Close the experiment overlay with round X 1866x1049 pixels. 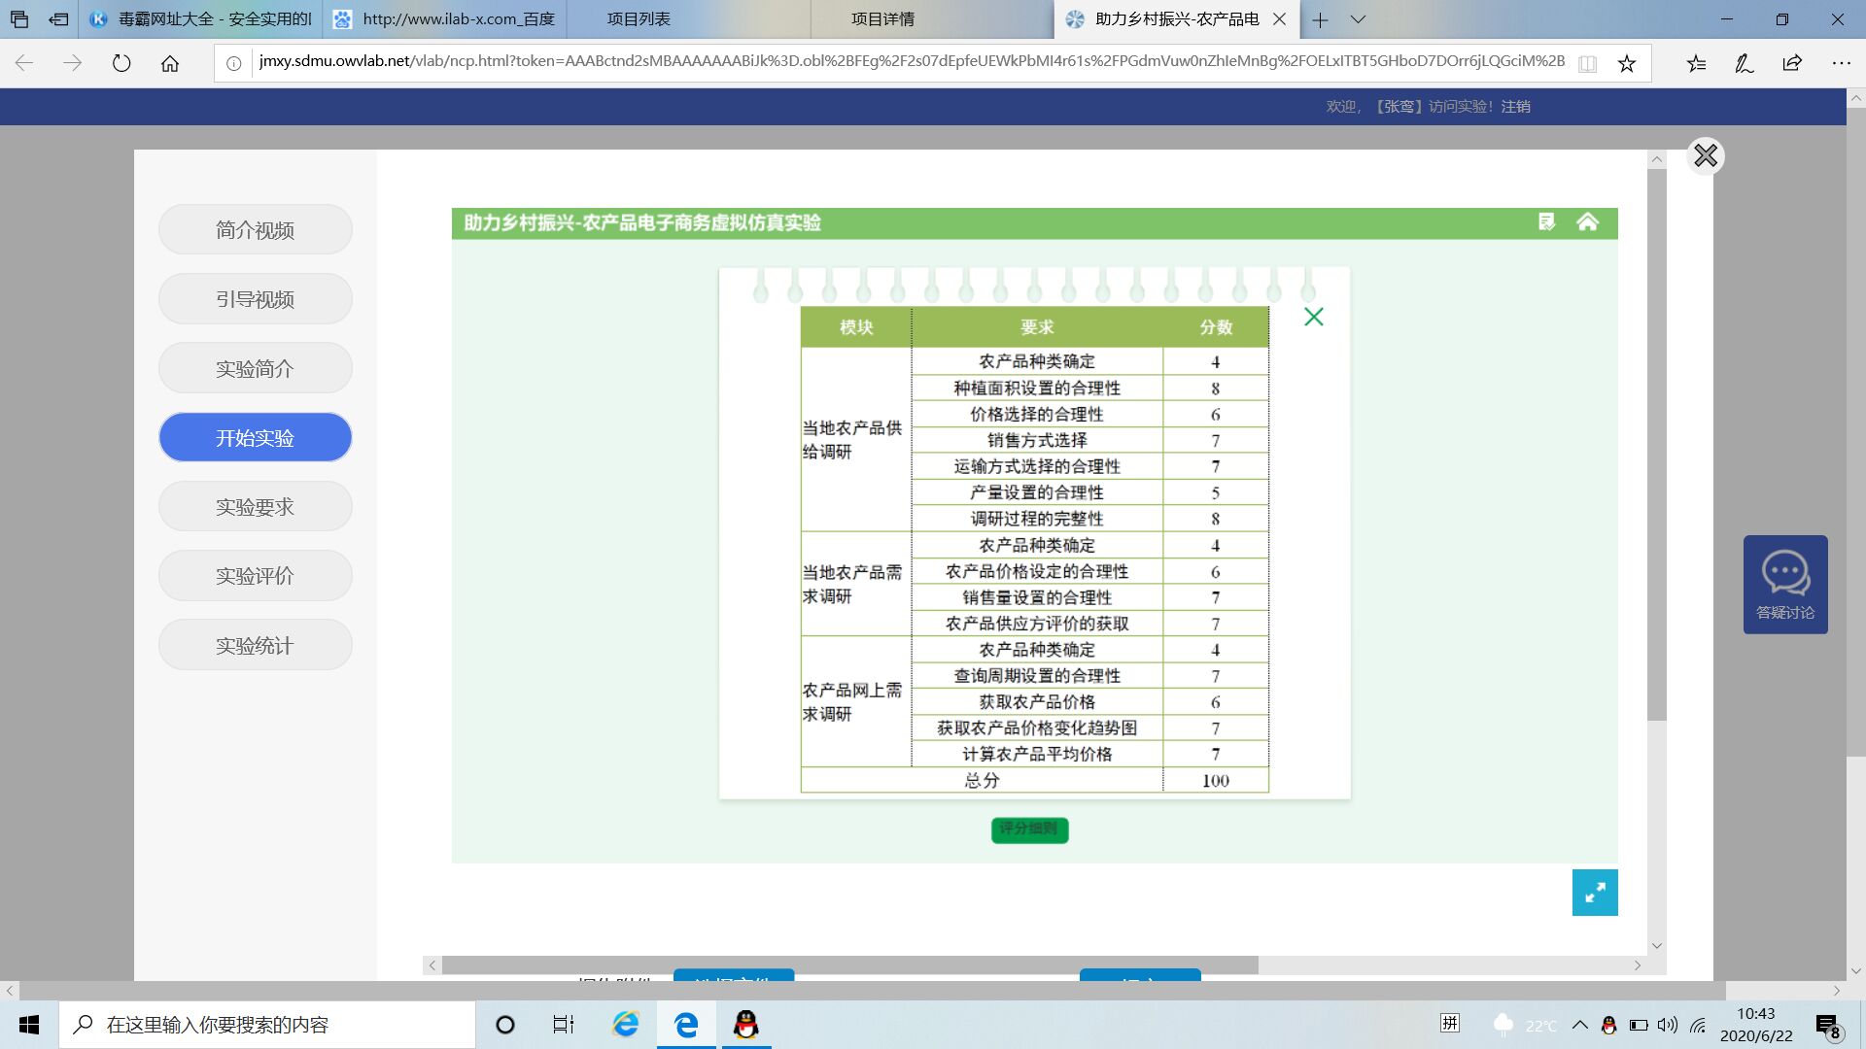pos(1705,155)
